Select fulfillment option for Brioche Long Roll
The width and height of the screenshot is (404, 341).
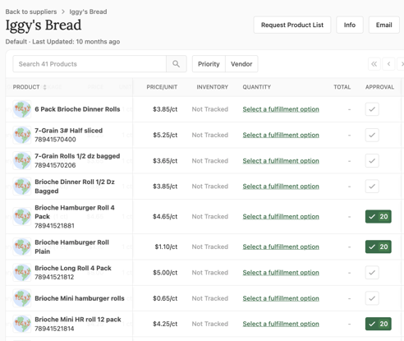coord(281,272)
